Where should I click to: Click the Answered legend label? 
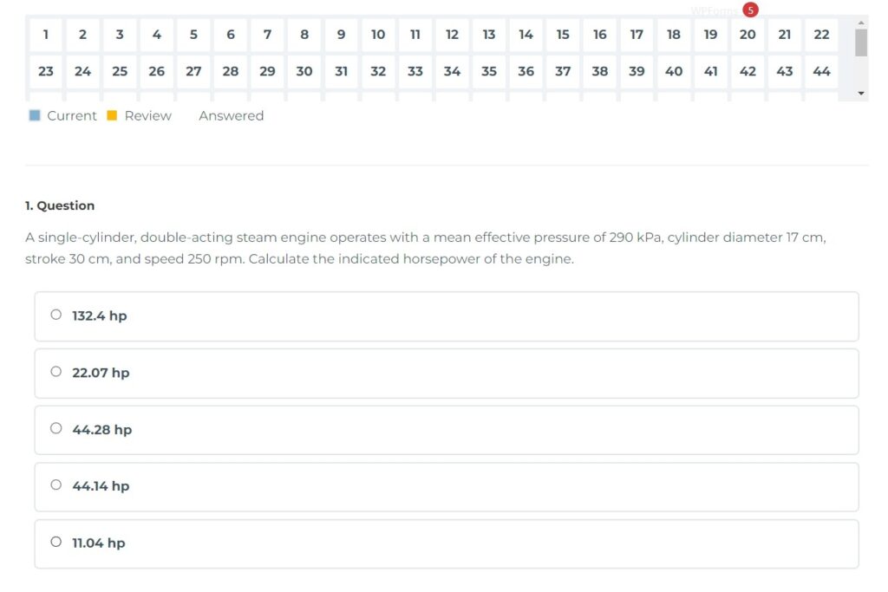pos(231,115)
